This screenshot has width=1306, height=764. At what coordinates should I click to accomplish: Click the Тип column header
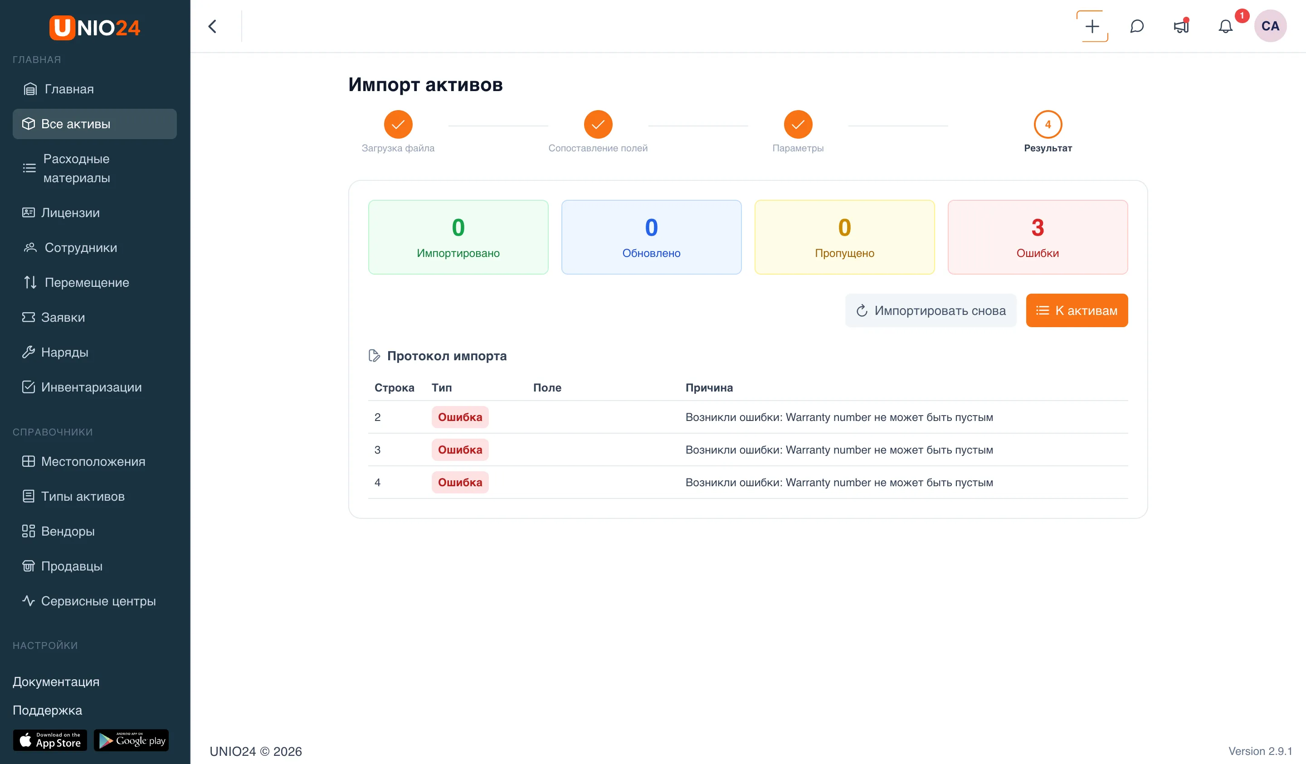pos(442,387)
